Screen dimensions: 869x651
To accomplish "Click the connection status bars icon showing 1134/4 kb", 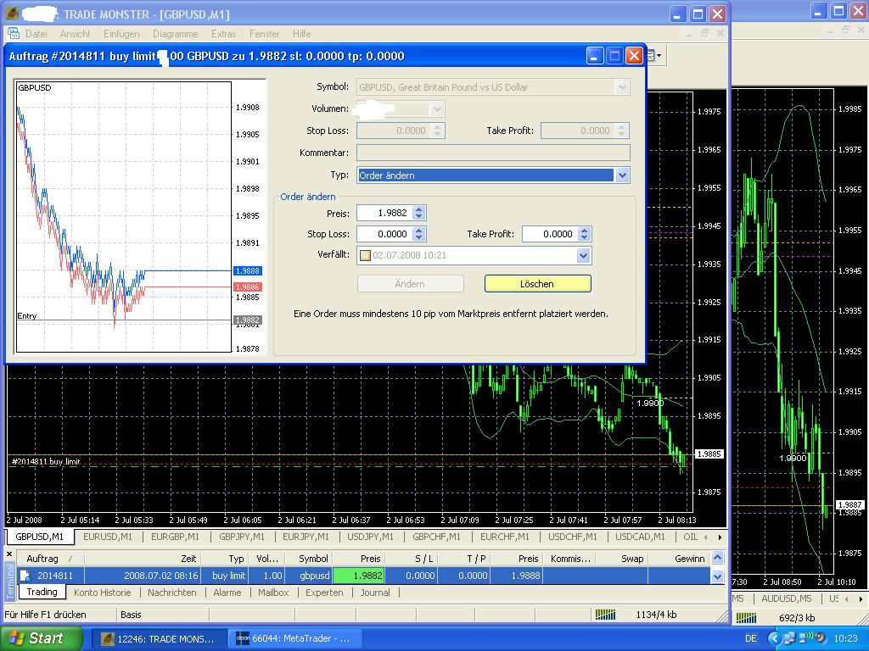I will point(605,615).
